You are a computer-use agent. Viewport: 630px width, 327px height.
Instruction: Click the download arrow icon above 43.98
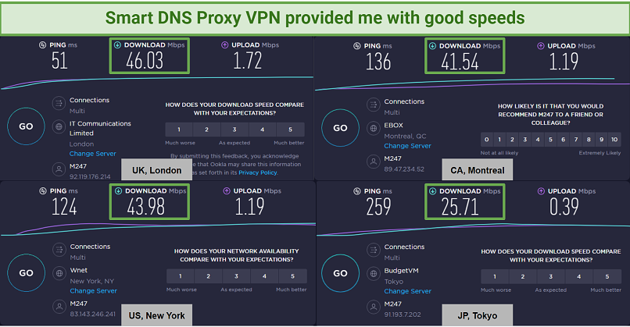118,191
